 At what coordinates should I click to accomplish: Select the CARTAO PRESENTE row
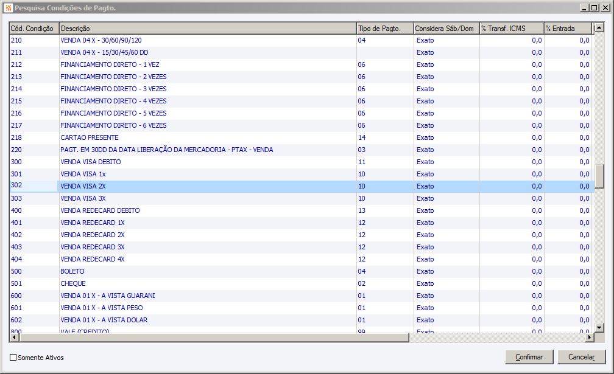pos(302,137)
